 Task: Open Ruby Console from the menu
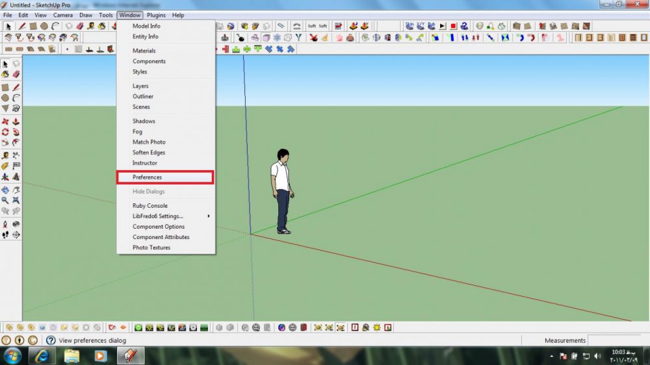click(150, 206)
